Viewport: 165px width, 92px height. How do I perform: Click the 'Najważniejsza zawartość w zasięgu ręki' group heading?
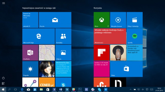pos(39,8)
